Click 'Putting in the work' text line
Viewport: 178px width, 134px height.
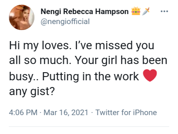click(90, 76)
